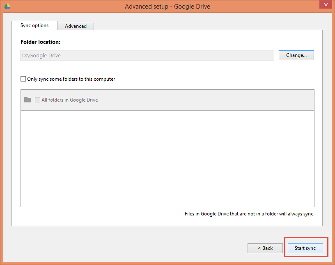
Task: Enable Only sync some folders to this computer
Action: coord(23,79)
